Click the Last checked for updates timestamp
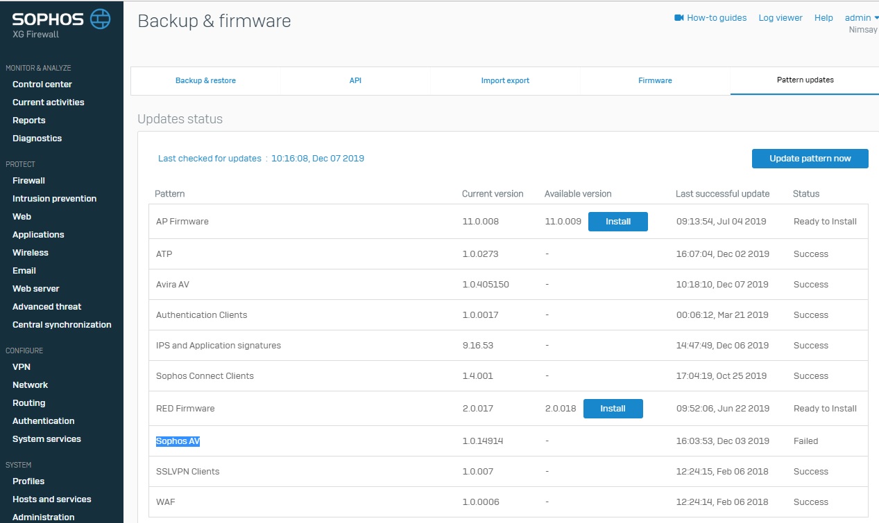The image size is (879, 523). pos(318,159)
